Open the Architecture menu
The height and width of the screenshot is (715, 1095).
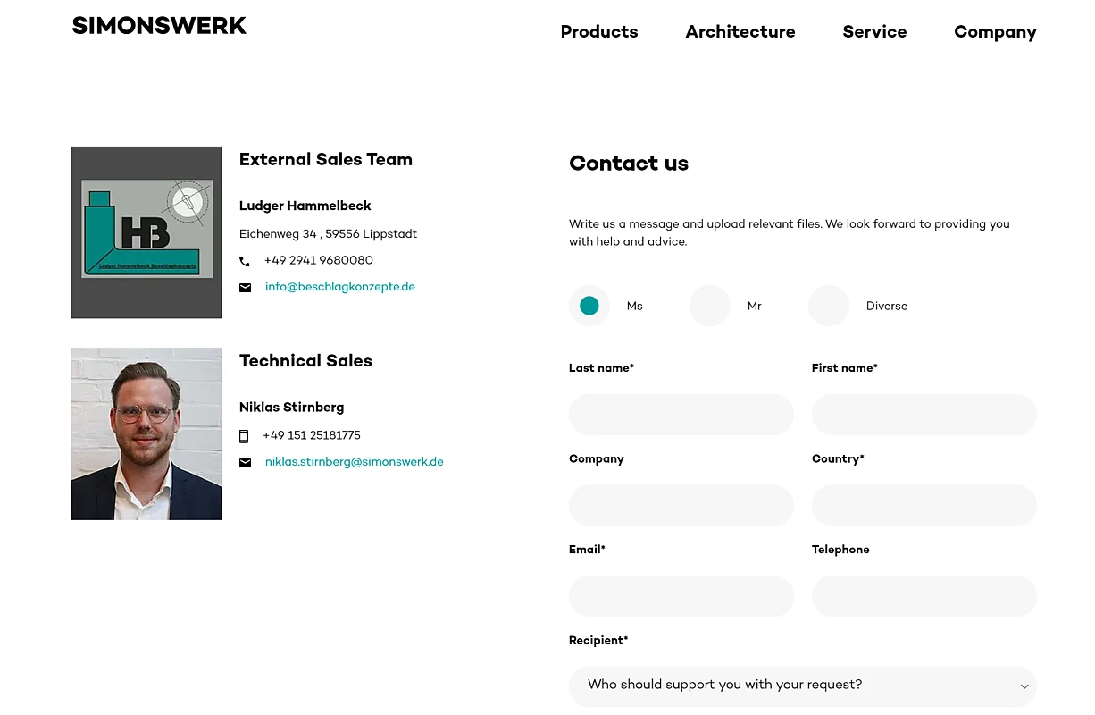(x=740, y=32)
